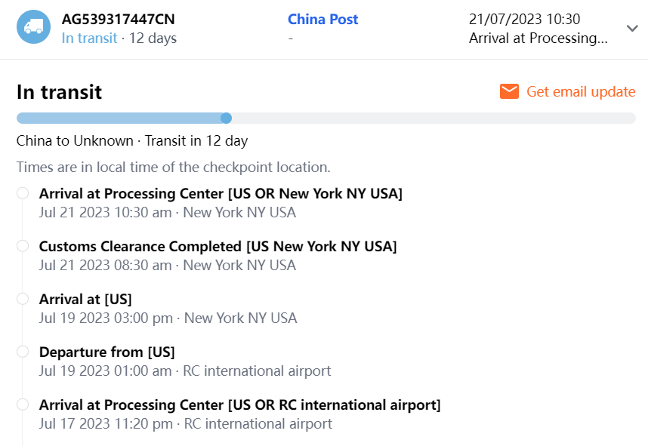648x446 pixels.
Task: Click the grey unfilled progress bar track
Action: point(430,118)
